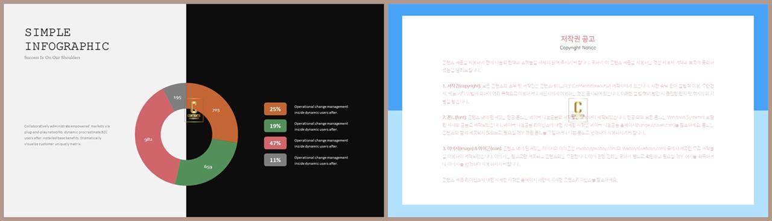Select the gray 11% badge
This screenshot has height=221, width=772.
click(275, 160)
